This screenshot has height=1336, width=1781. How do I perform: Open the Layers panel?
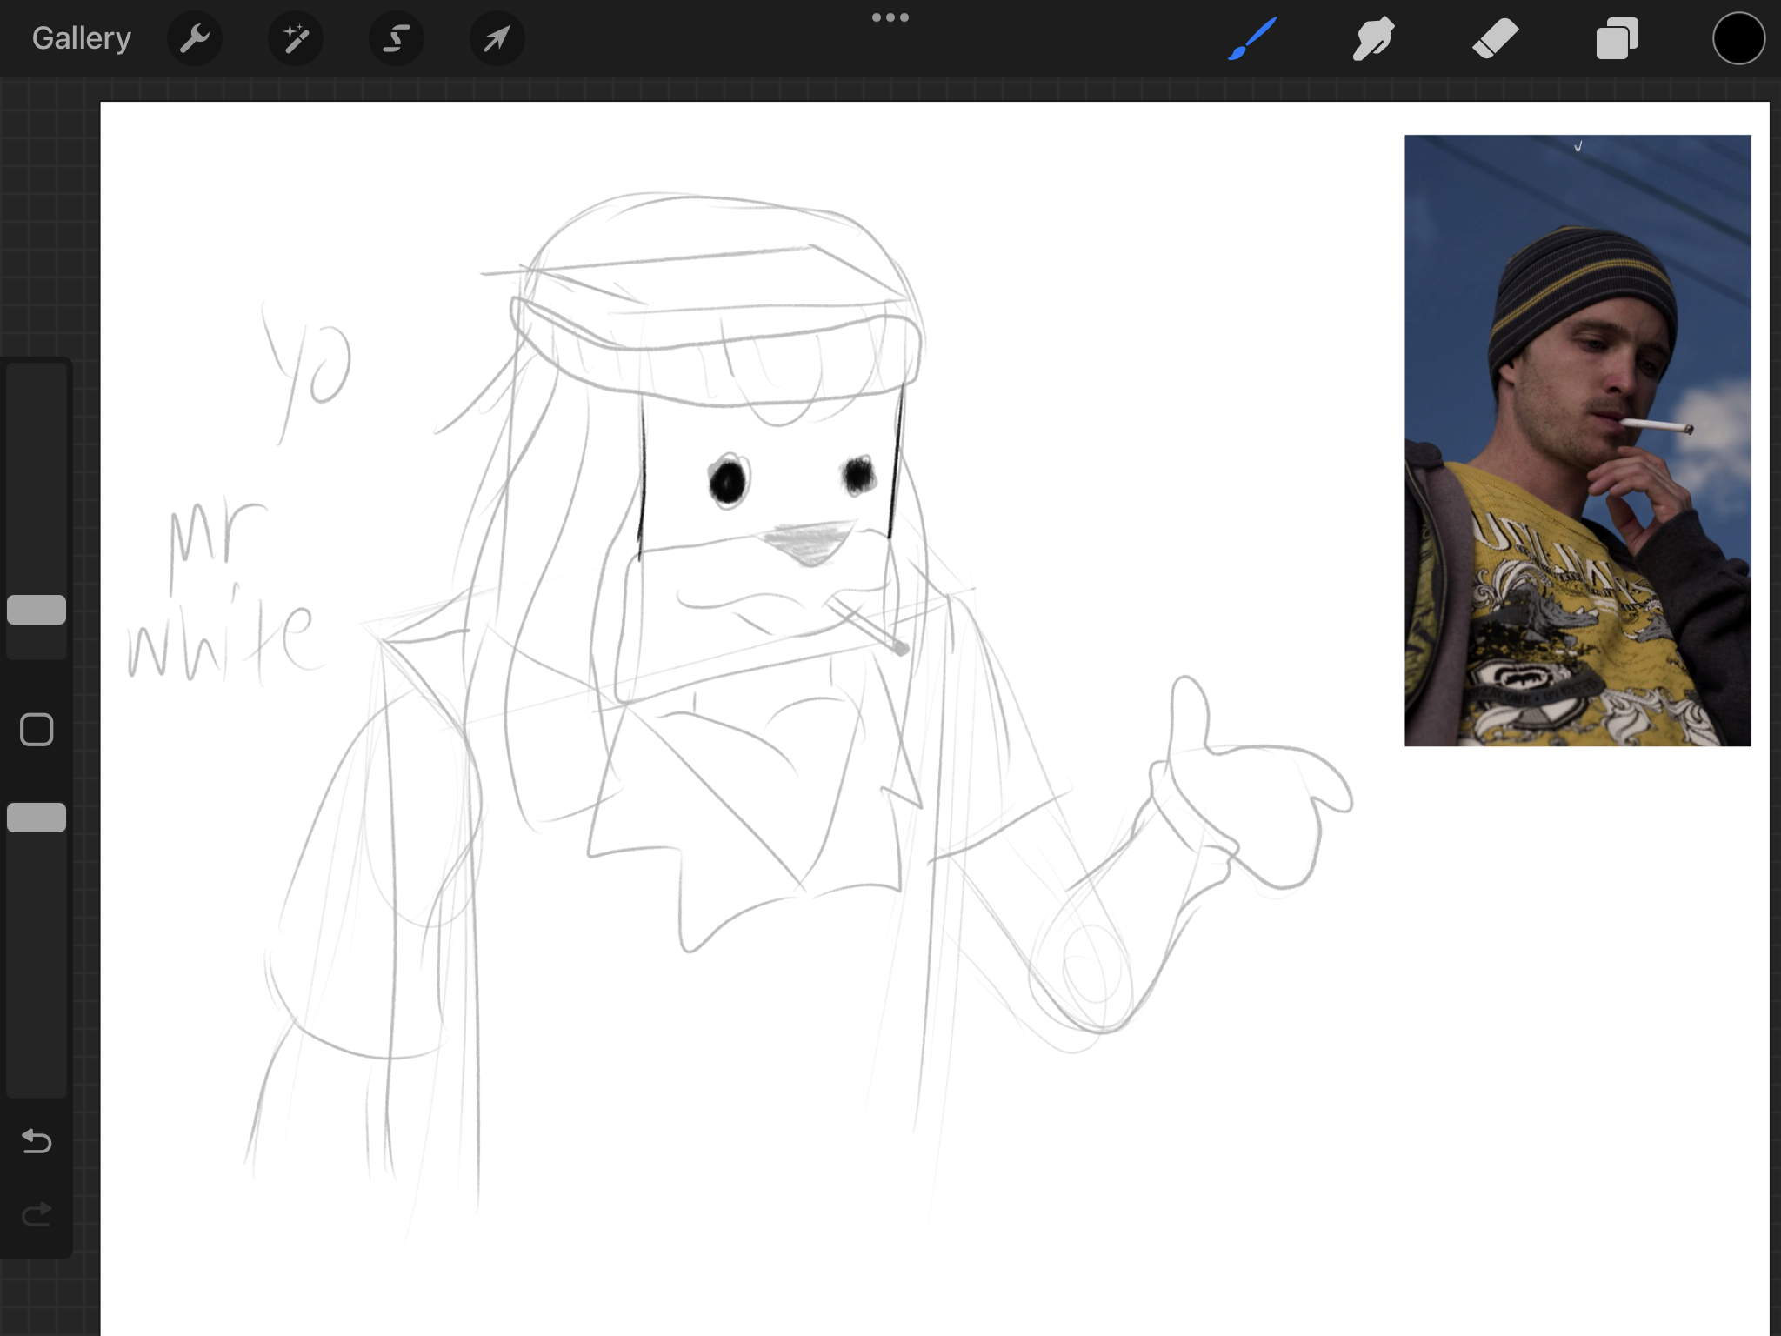point(1617,38)
